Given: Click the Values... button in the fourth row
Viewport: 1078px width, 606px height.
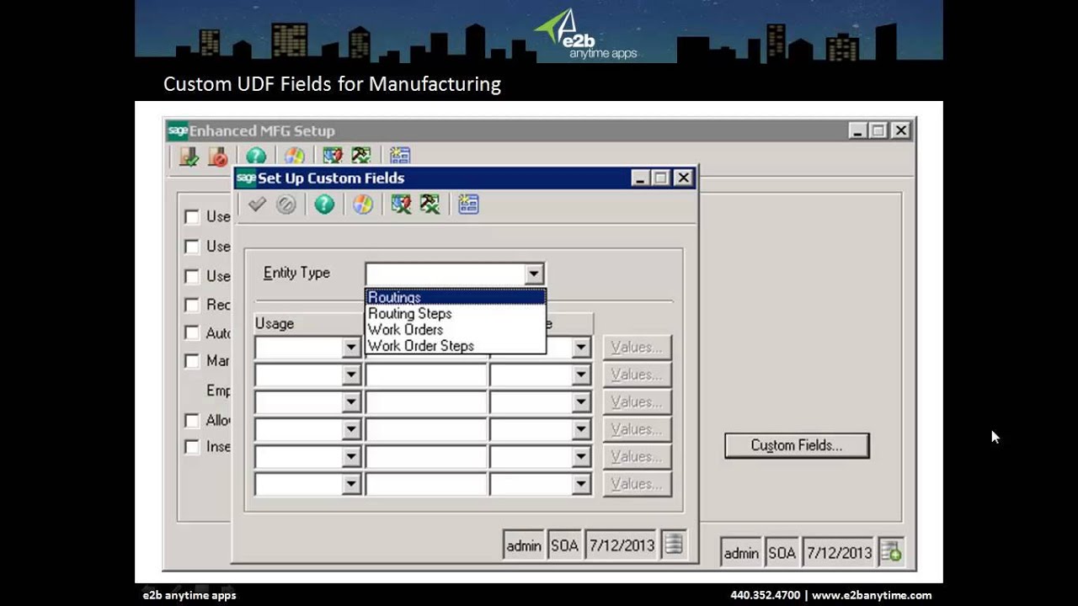Looking at the screenshot, I should [637, 429].
